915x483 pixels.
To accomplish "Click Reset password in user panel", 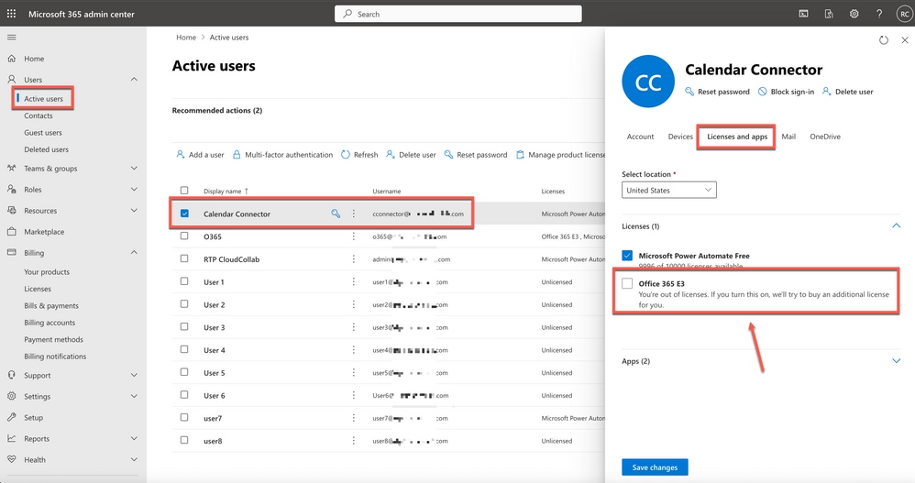I will coord(717,92).
